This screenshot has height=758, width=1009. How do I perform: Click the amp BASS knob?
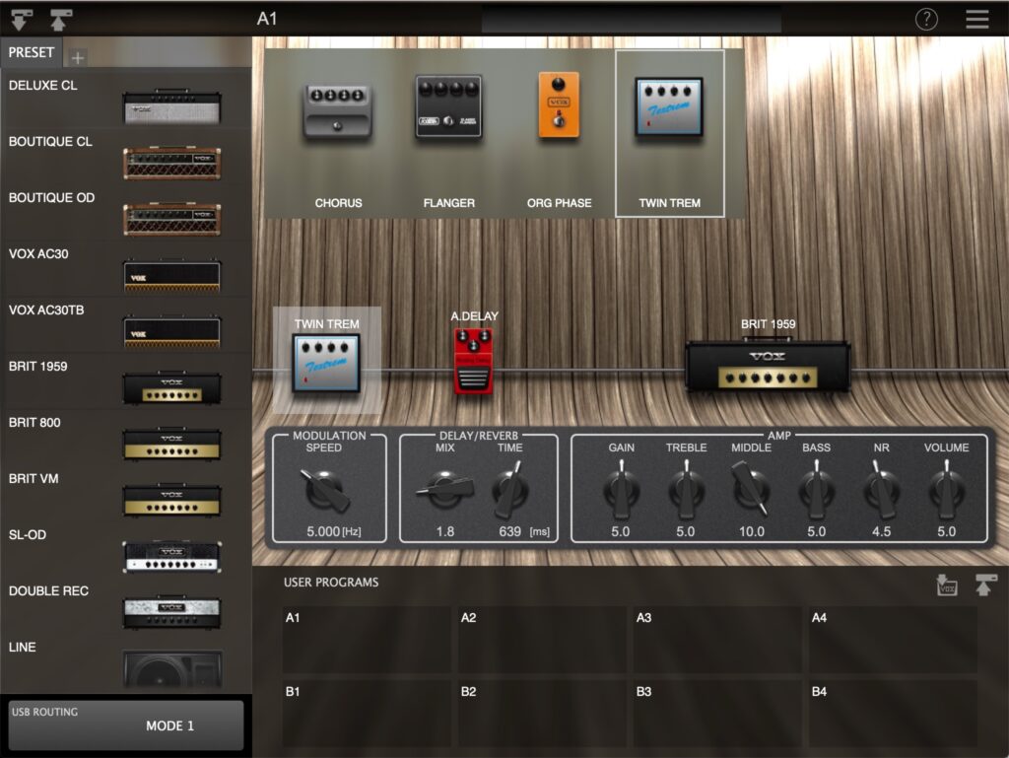(816, 490)
